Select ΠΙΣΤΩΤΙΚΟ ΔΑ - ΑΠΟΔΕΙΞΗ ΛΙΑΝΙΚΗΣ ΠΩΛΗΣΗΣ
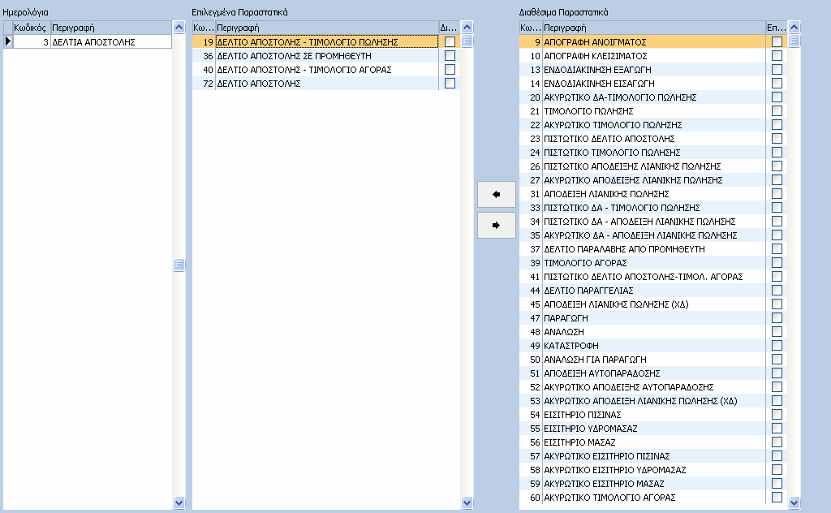The width and height of the screenshot is (831, 513). pyautogui.click(x=653, y=221)
